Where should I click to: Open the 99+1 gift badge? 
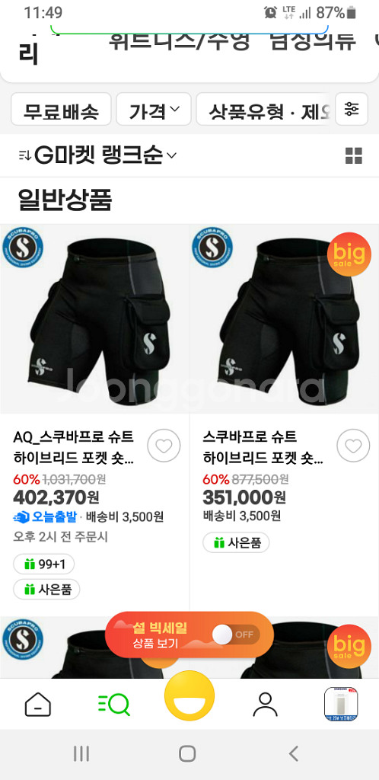point(43,564)
